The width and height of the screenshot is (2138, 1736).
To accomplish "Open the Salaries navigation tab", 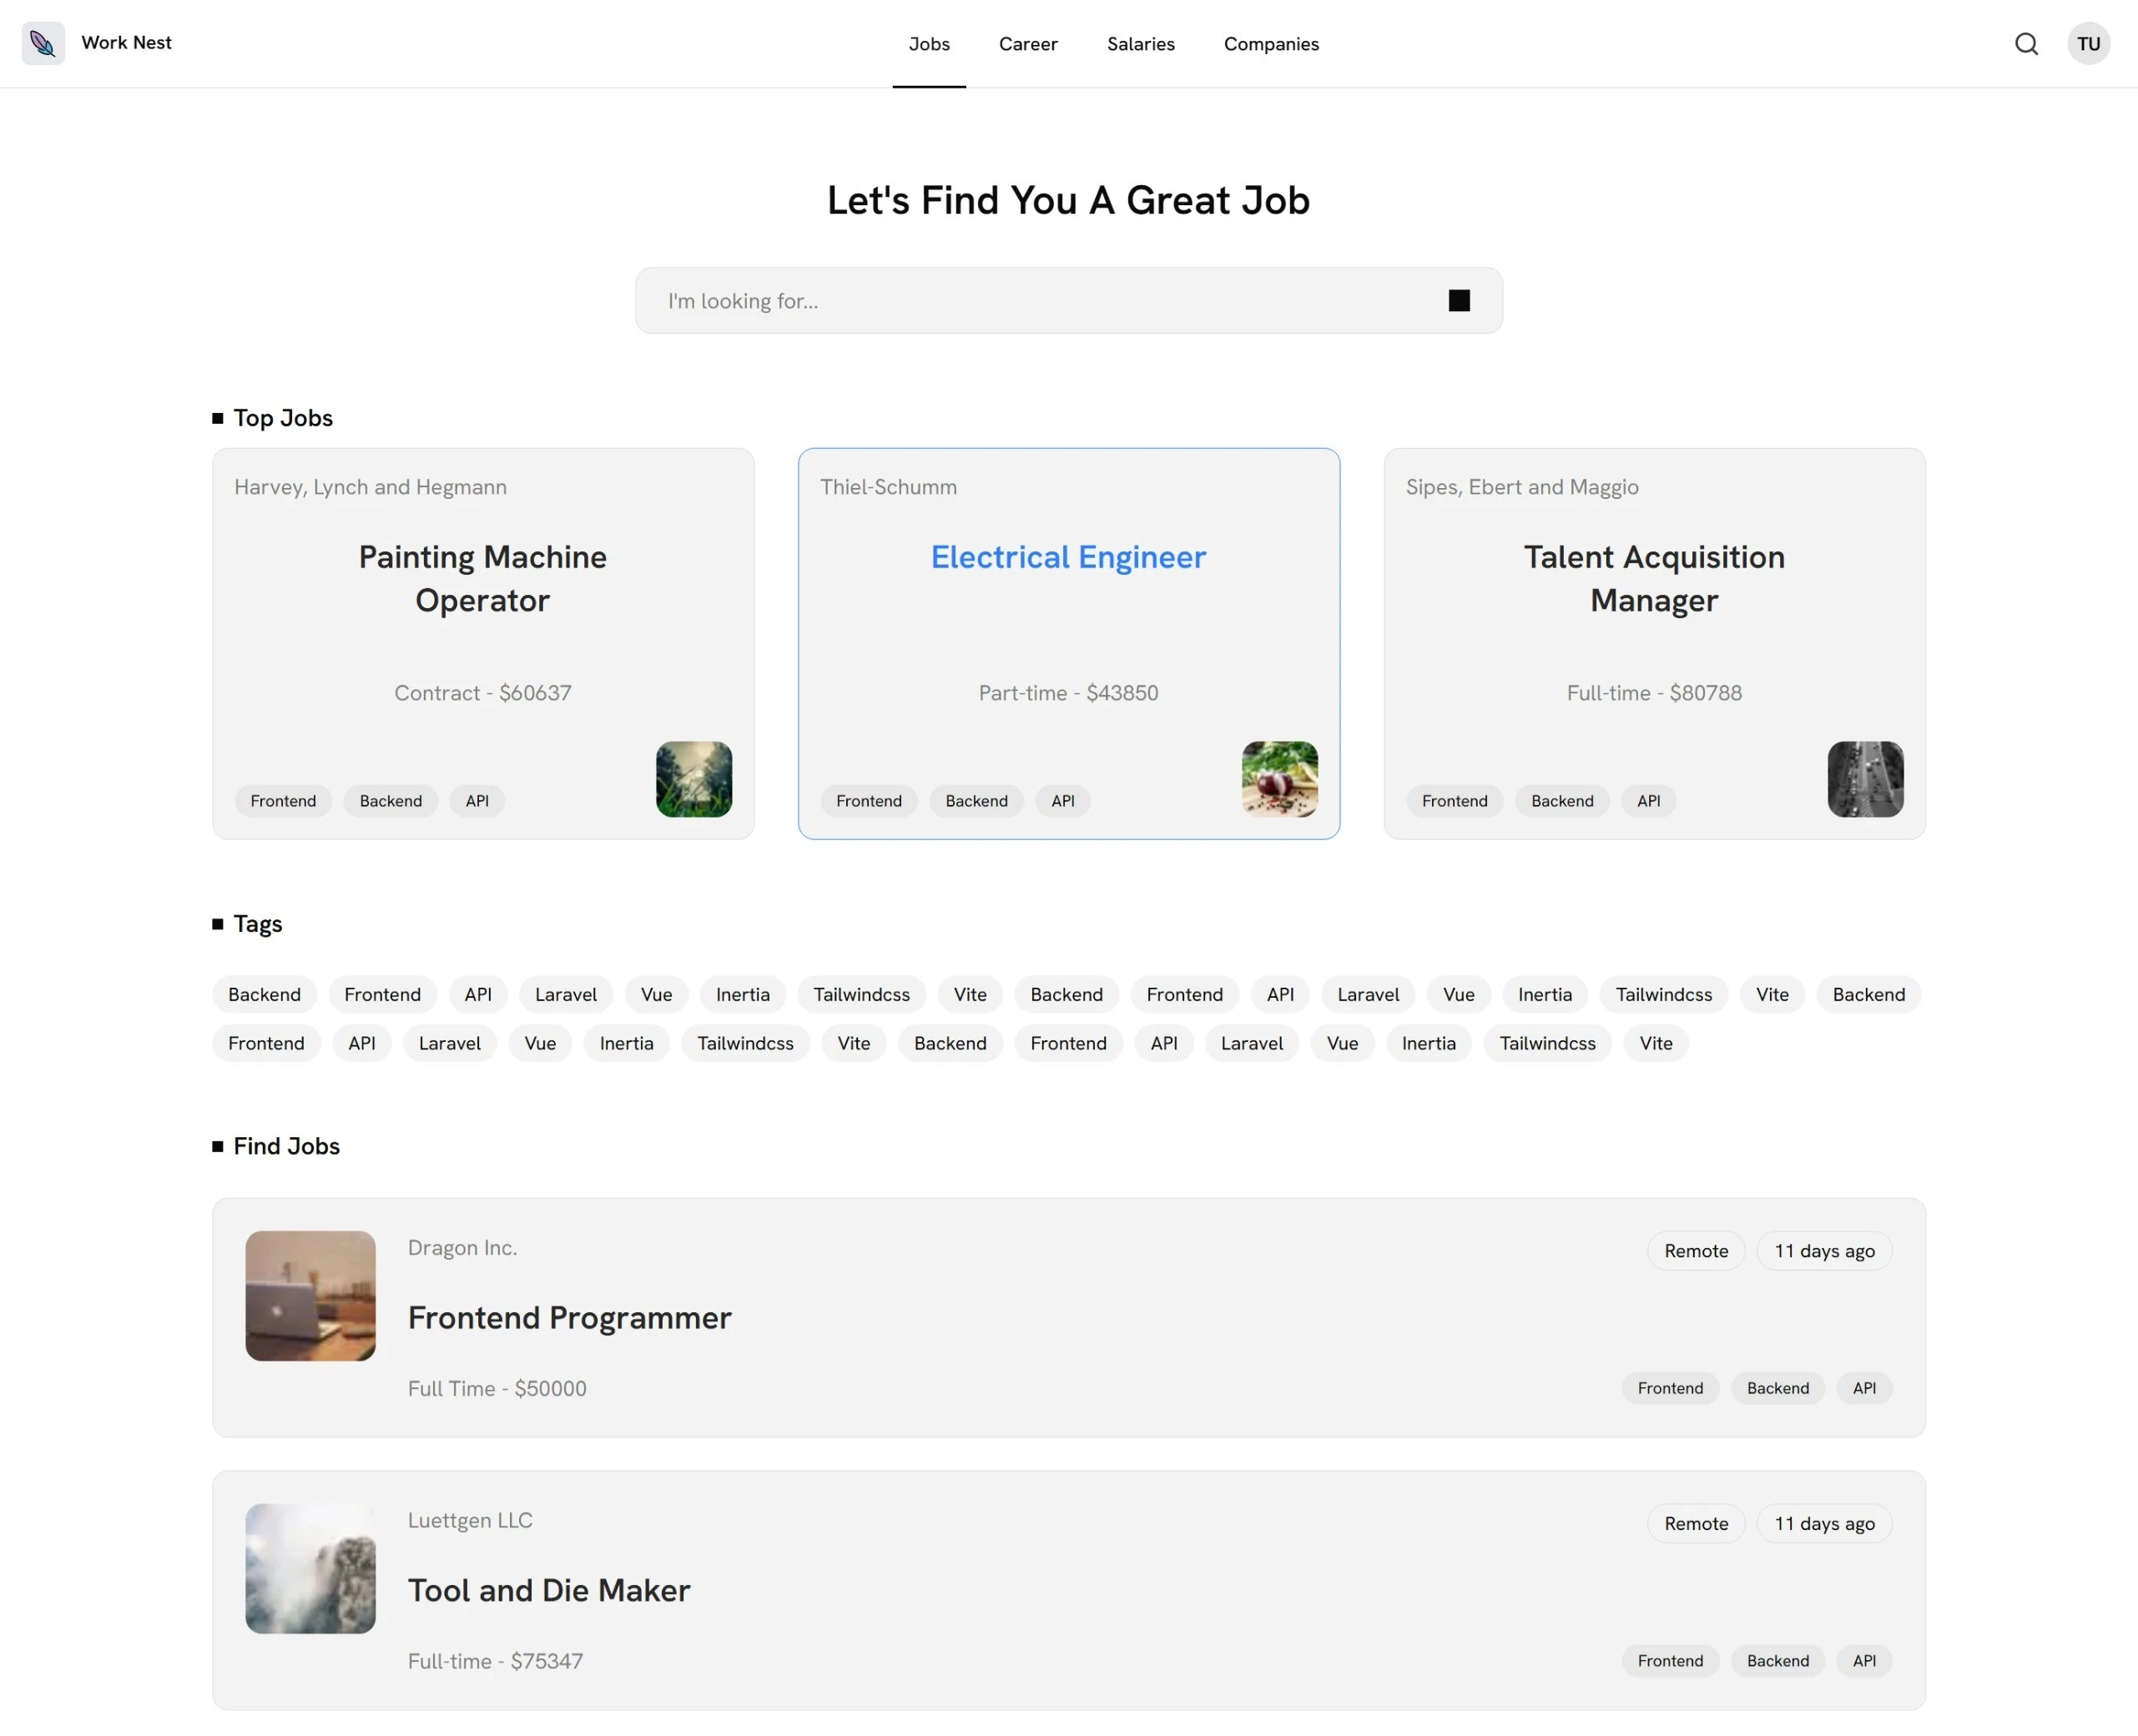I will [x=1141, y=44].
